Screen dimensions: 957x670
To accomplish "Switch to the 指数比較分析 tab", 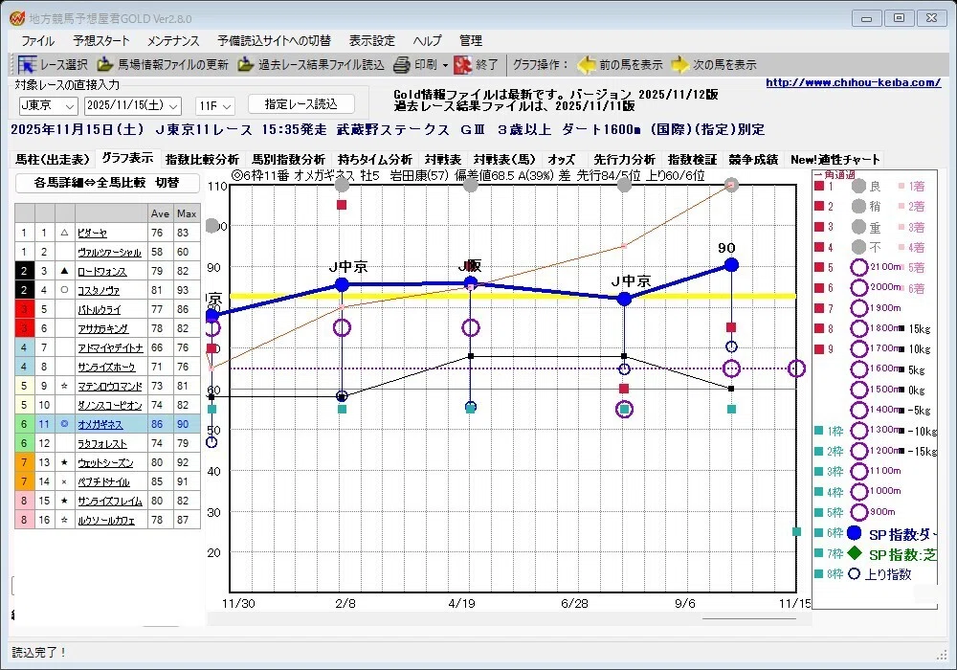I will click(202, 159).
